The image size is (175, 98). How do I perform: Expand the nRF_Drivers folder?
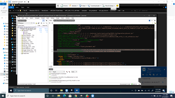21,42
